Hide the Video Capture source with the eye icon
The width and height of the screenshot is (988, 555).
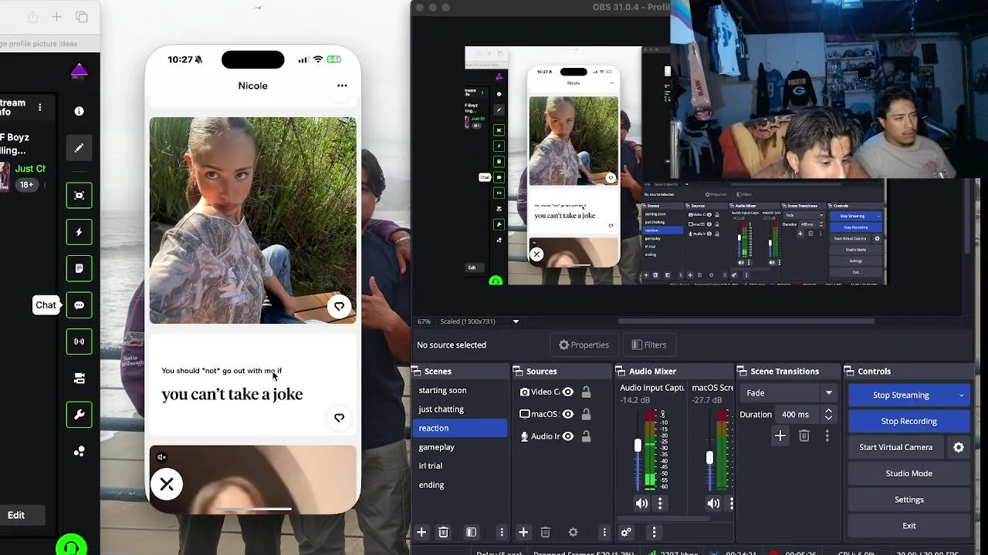click(568, 392)
